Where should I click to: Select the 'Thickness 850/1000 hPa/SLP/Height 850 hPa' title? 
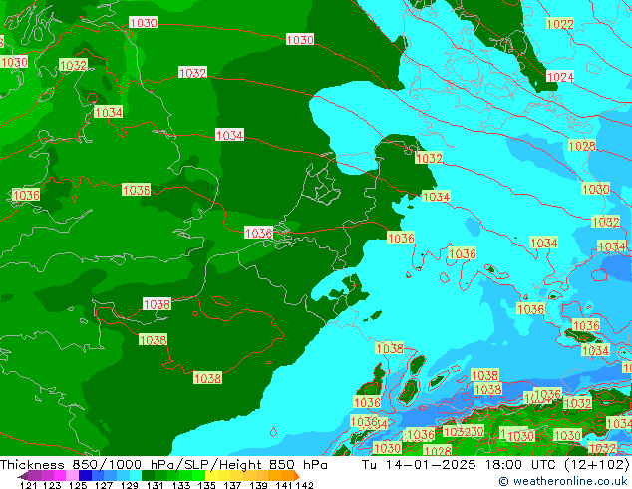click(x=163, y=464)
